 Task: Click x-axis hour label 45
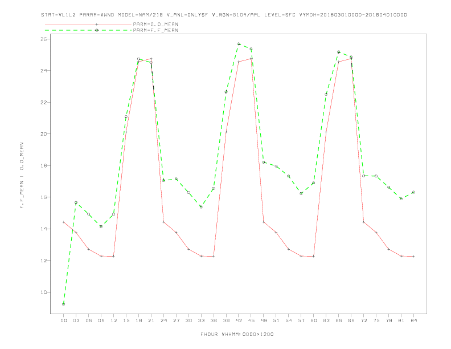click(251, 320)
